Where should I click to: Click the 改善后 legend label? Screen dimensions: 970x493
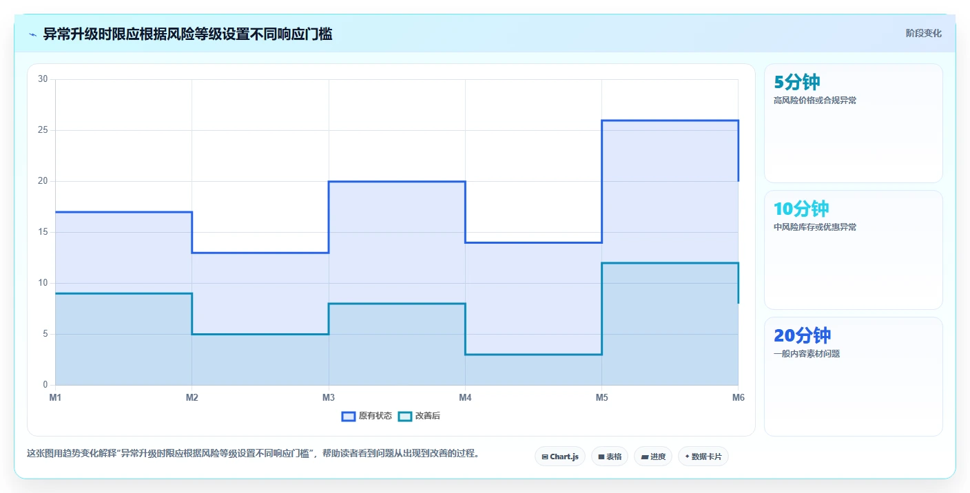tap(428, 416)
